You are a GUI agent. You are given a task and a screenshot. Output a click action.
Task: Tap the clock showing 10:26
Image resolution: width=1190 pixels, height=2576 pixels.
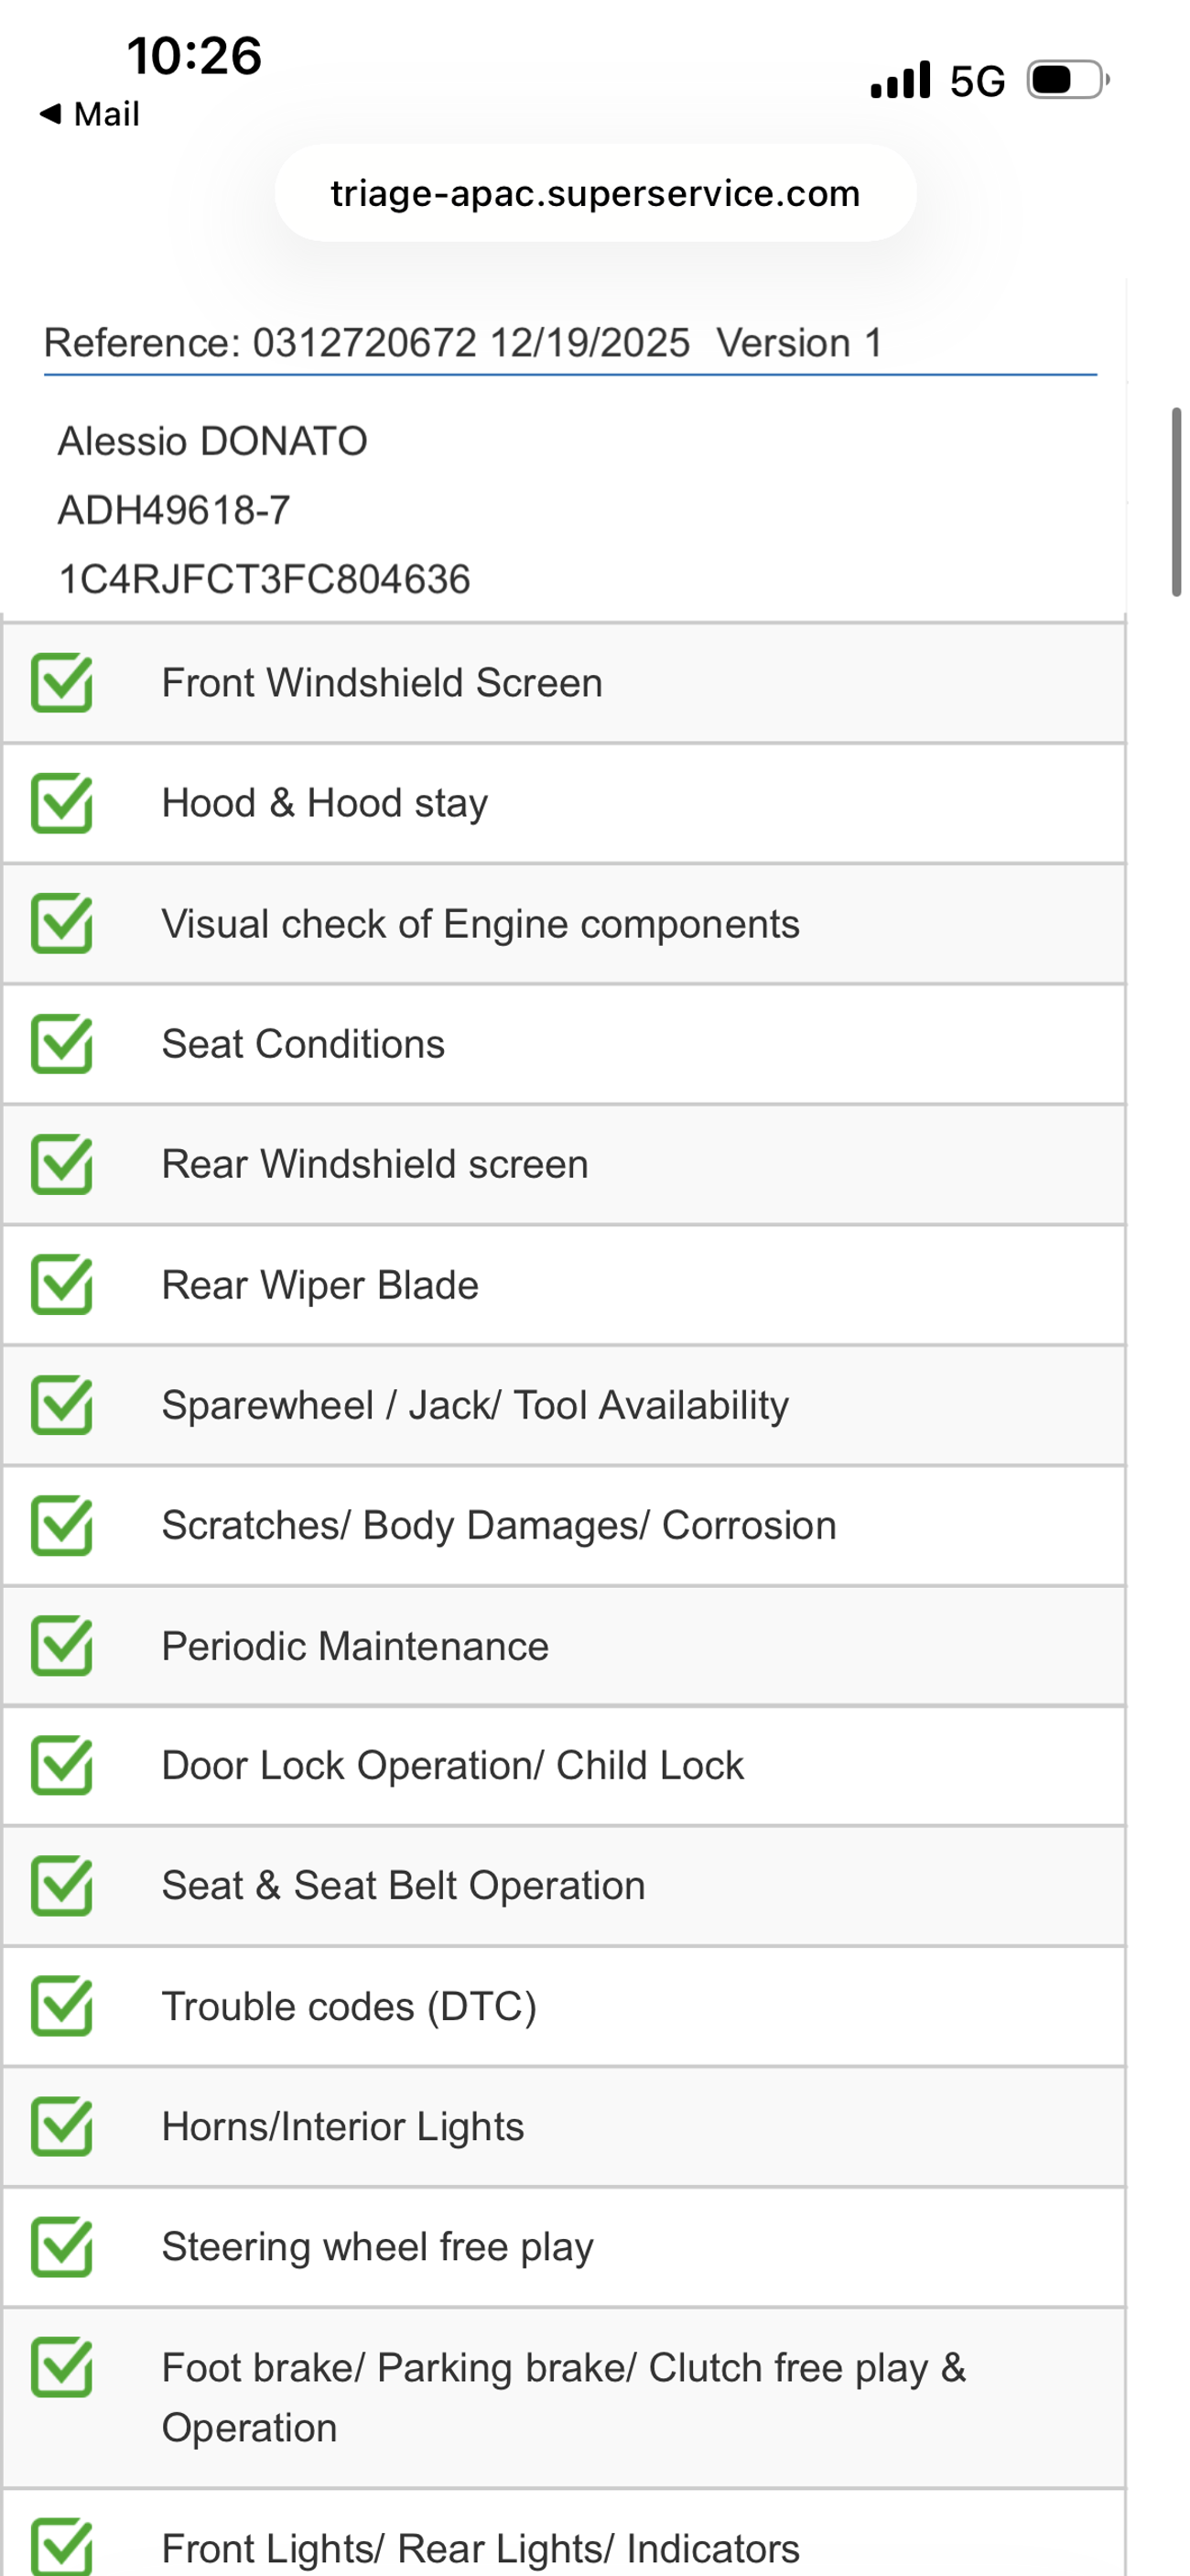194,56
